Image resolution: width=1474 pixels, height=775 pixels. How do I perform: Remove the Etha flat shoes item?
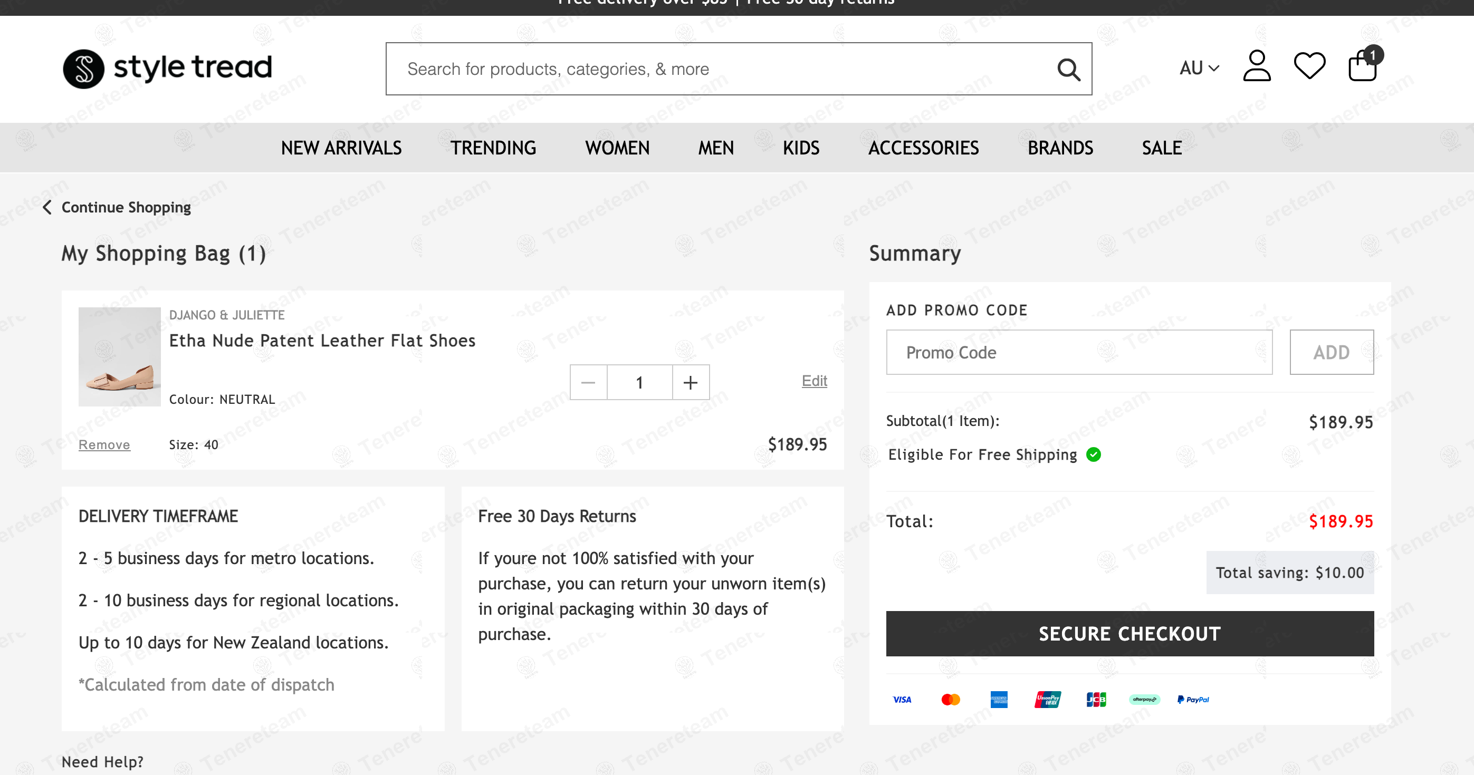coord(104,444)
